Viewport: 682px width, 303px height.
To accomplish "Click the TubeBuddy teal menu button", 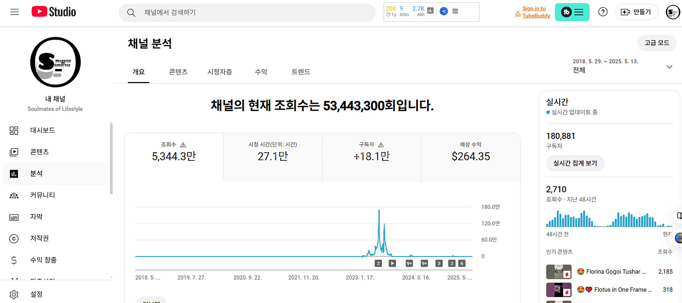I will [572, 12].
